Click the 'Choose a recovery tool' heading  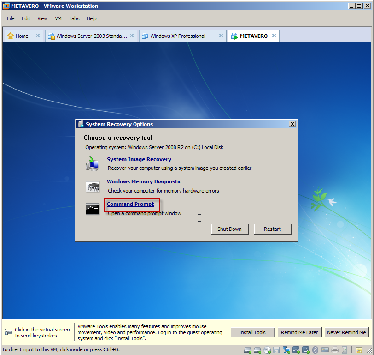[118, 138]
